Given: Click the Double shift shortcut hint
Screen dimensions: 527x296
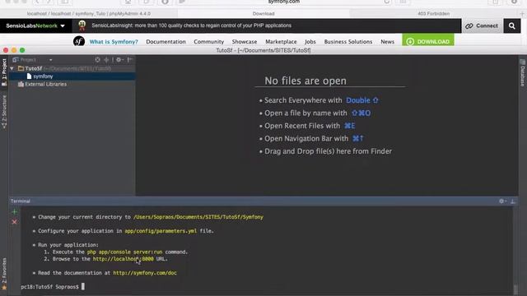Looking at the screenshot, I should (362, 100).
